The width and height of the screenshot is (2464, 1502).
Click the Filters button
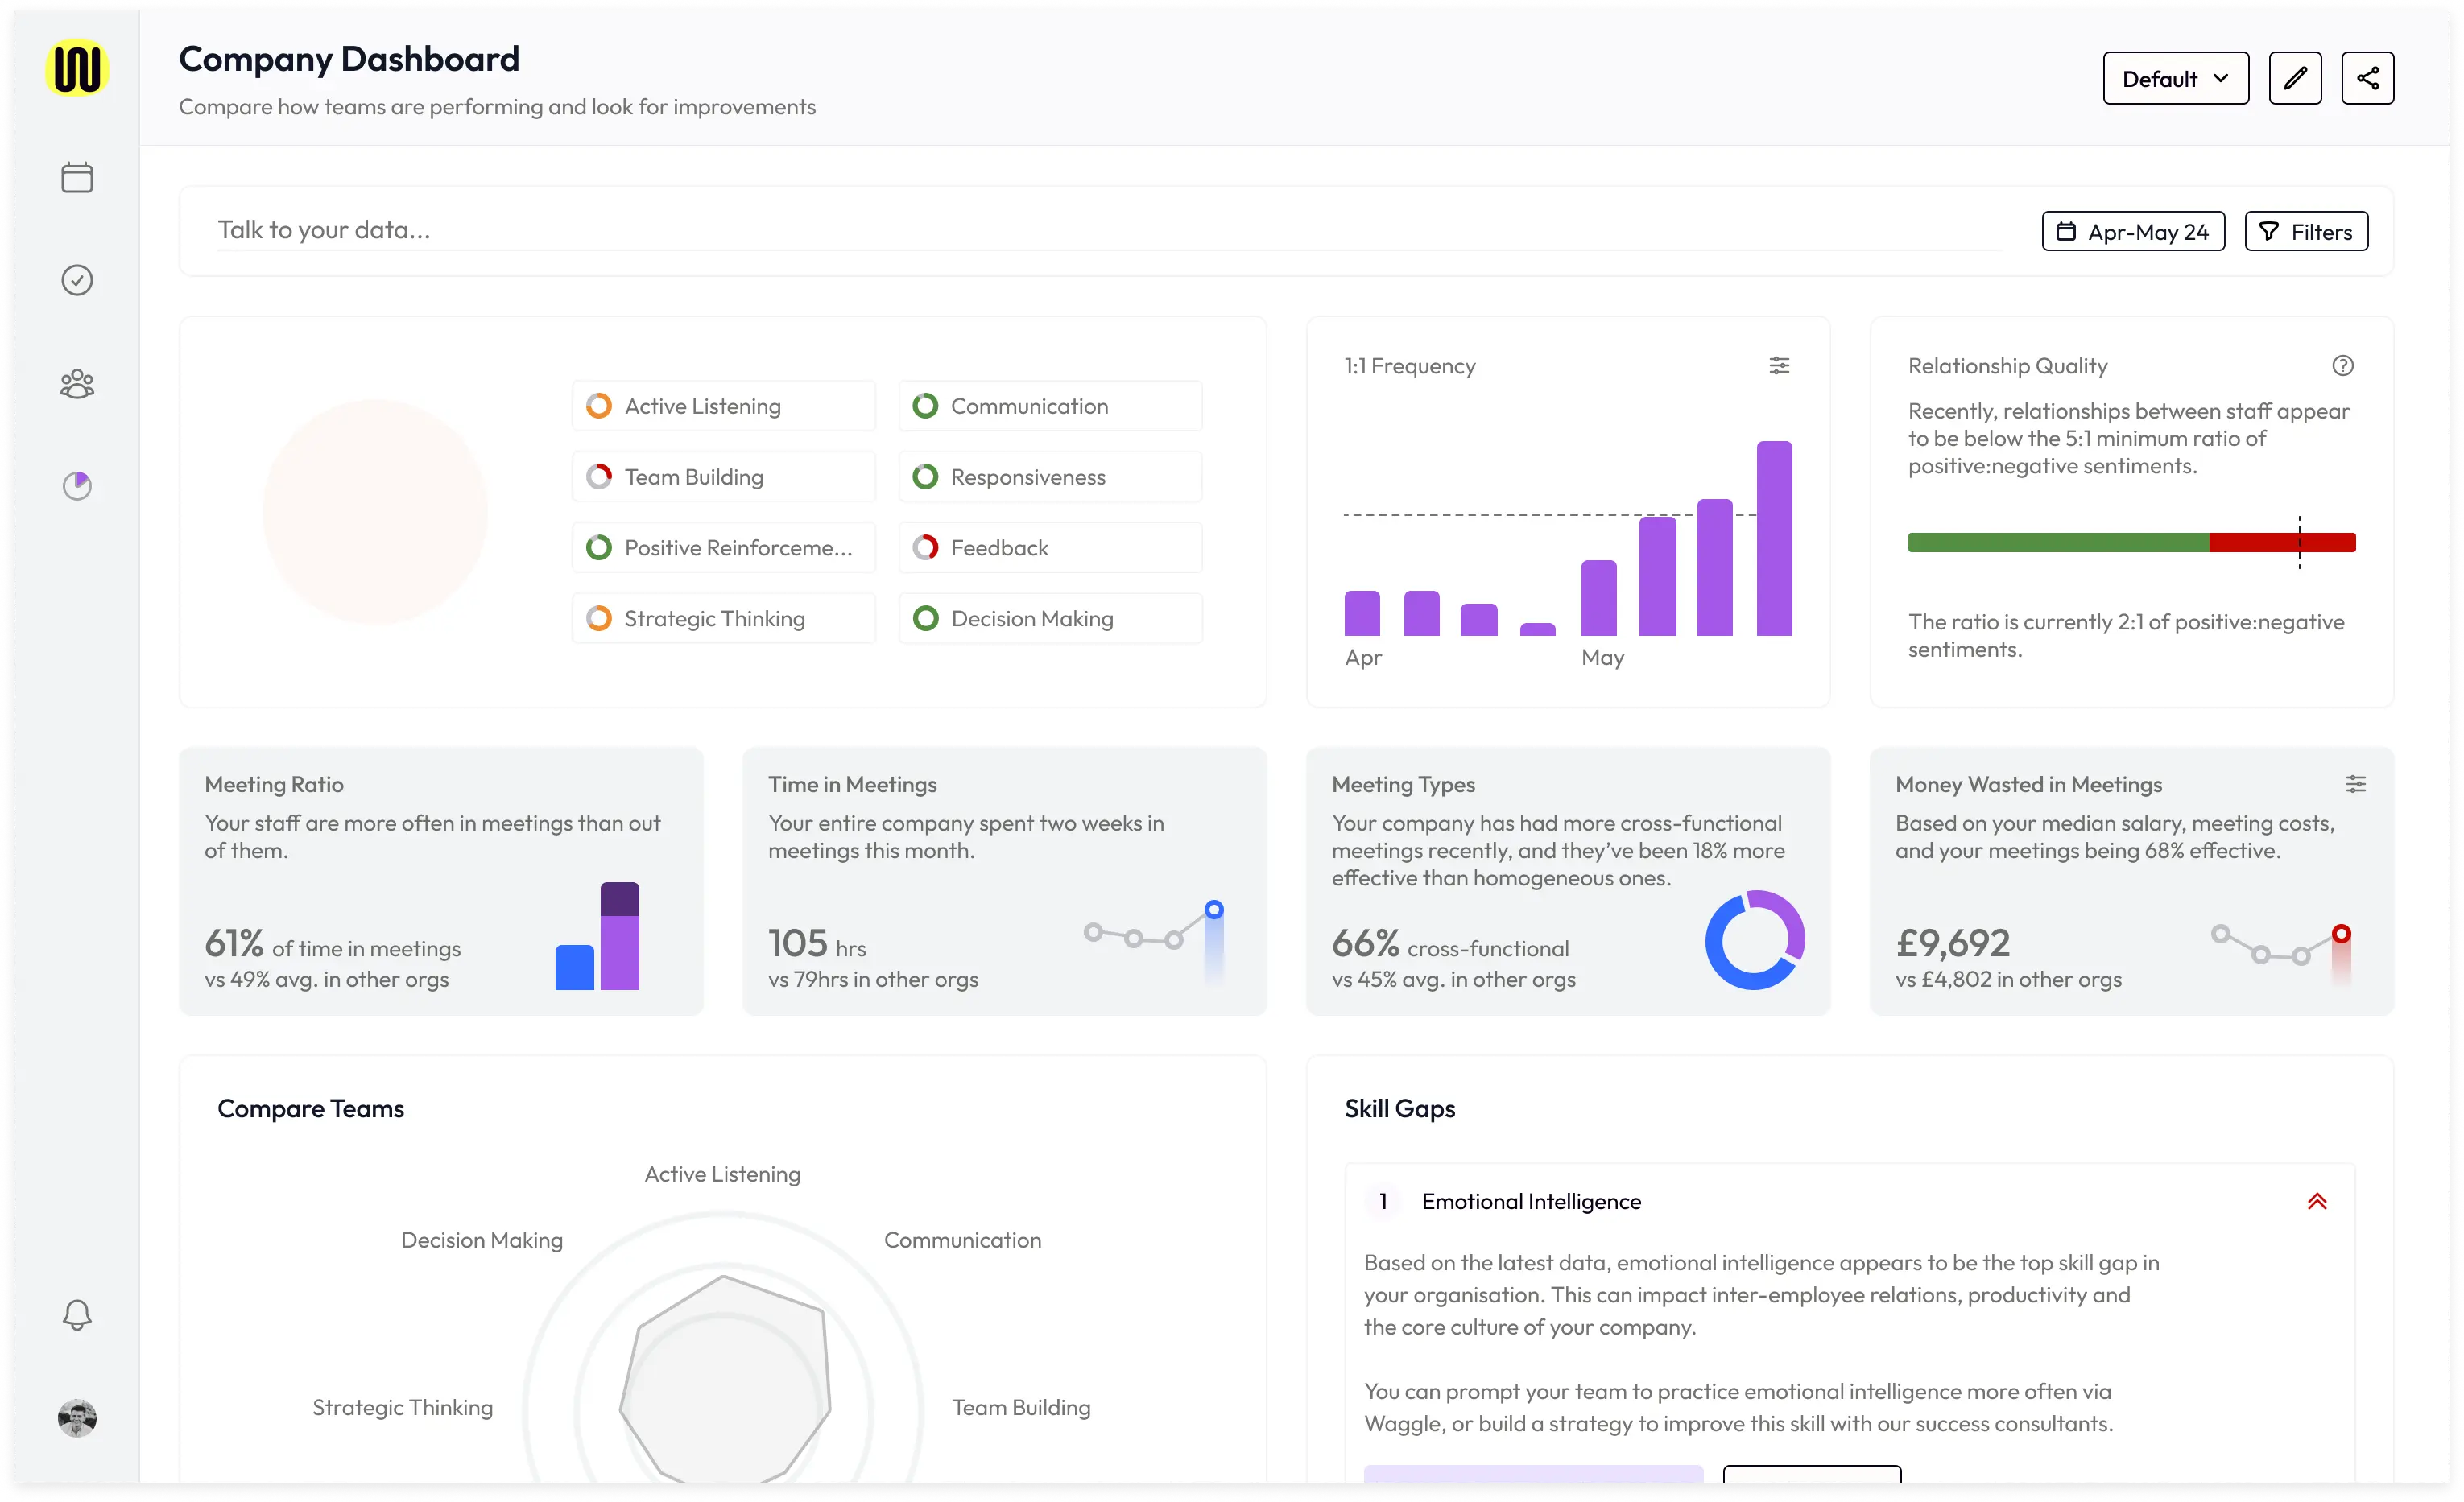tap(2305, 232)
